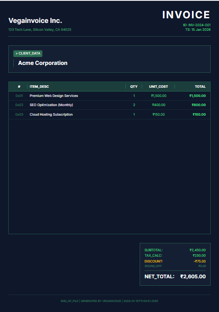The height and width of the screenshot is (312, 219).
Task: Click the > CLIENT_DATA badge
Action: coord(28,54)
